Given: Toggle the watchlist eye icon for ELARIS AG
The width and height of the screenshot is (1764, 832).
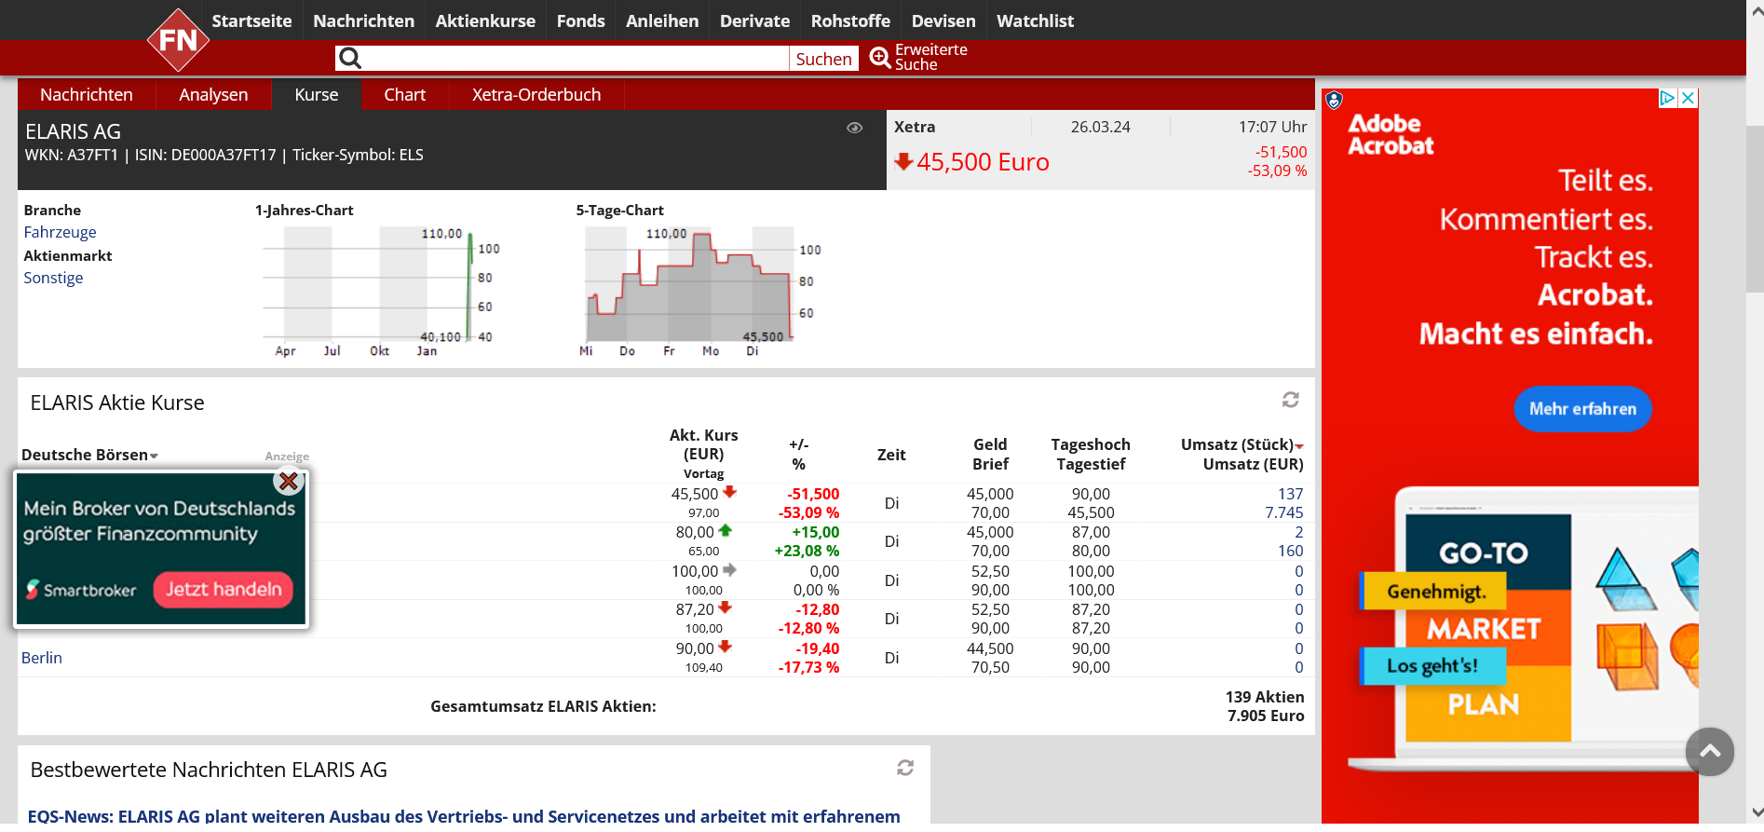Looking at the screenshot, I should point(854,129).
